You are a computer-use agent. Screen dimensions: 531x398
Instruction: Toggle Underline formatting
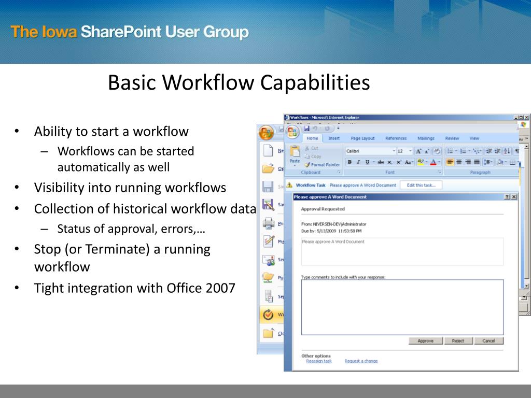click(x=368, y=162)
